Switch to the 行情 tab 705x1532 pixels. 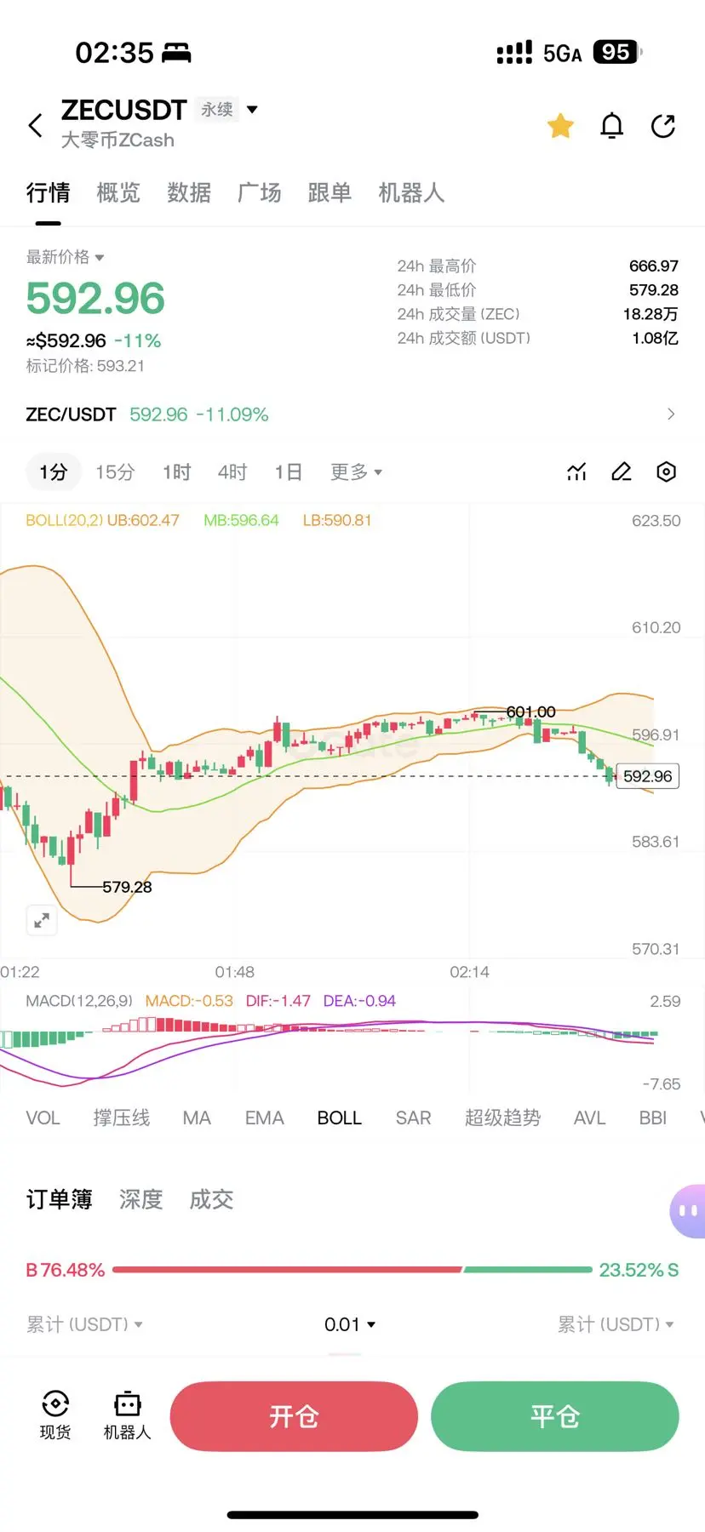point(48,193)
